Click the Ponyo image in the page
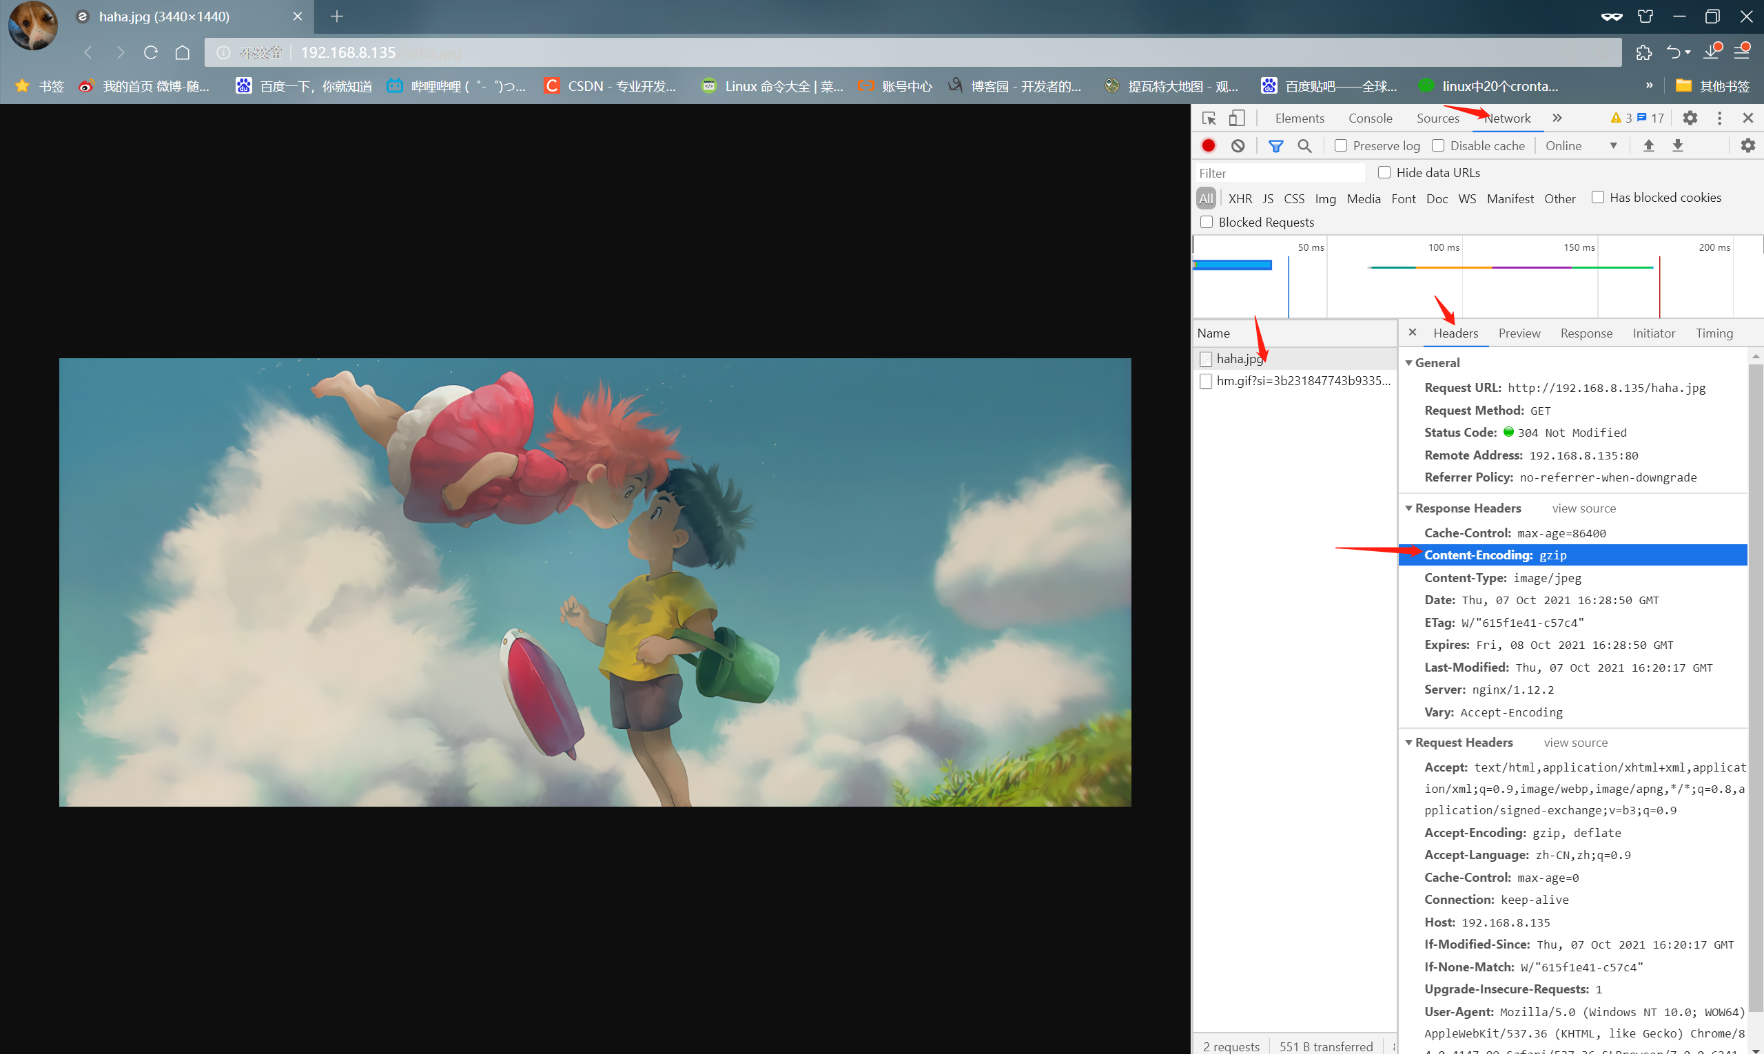This screenshot has width=1764, height=1054. (595, 582)
